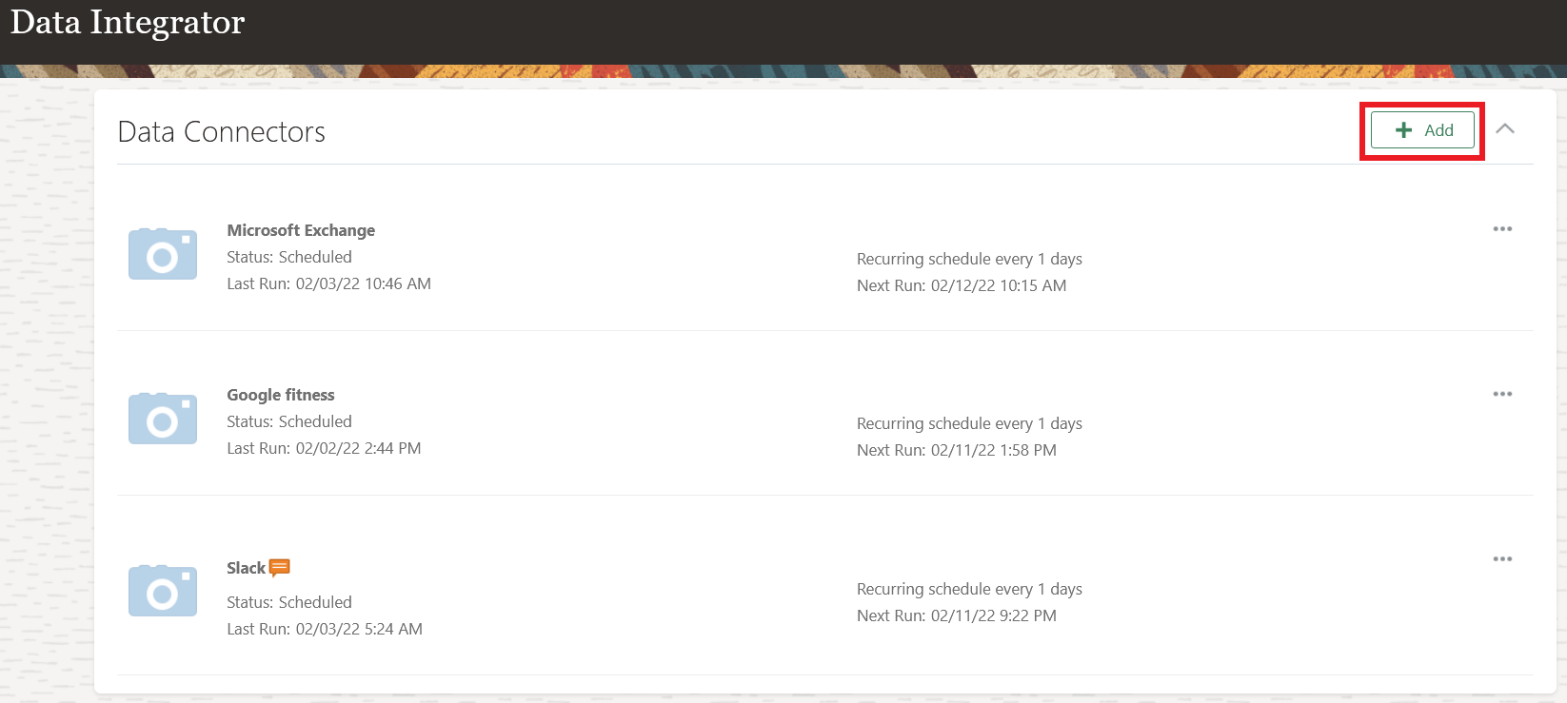
Task: Click Microsoft Exchange's Status: Scheduled text
Action: coord(289,257)
